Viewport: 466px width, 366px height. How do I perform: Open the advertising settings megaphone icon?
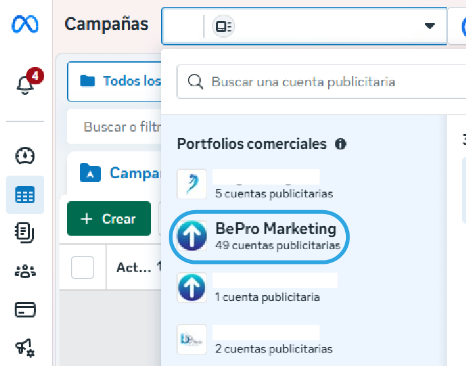(25, 348)
